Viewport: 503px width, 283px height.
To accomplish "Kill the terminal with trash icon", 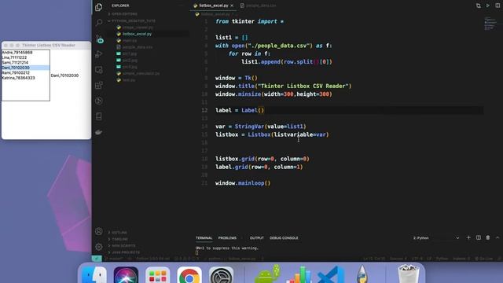I will (488, 237).
